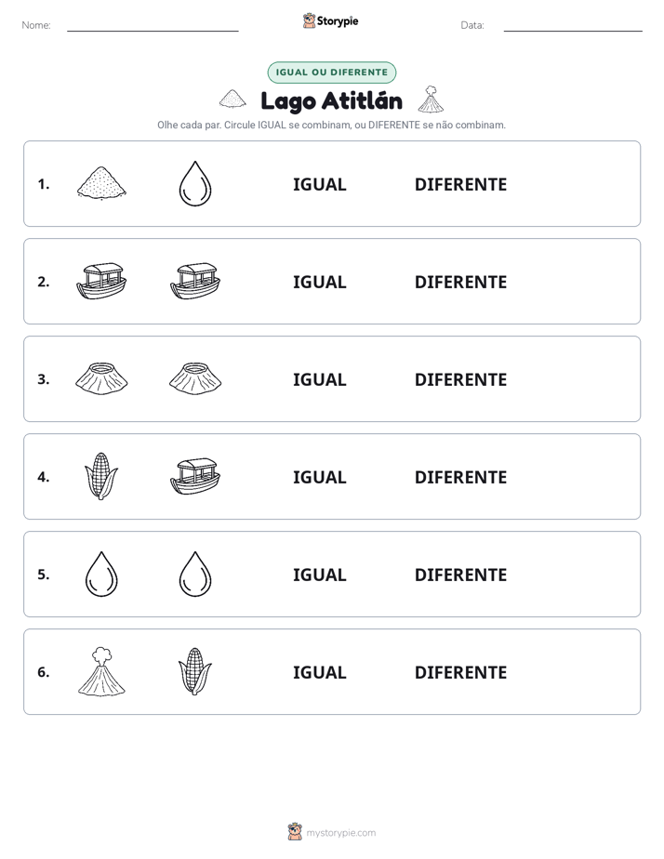Click the boat icon in row 4
The width and height of the screenshot is (664, 859).
click(195, 476)
